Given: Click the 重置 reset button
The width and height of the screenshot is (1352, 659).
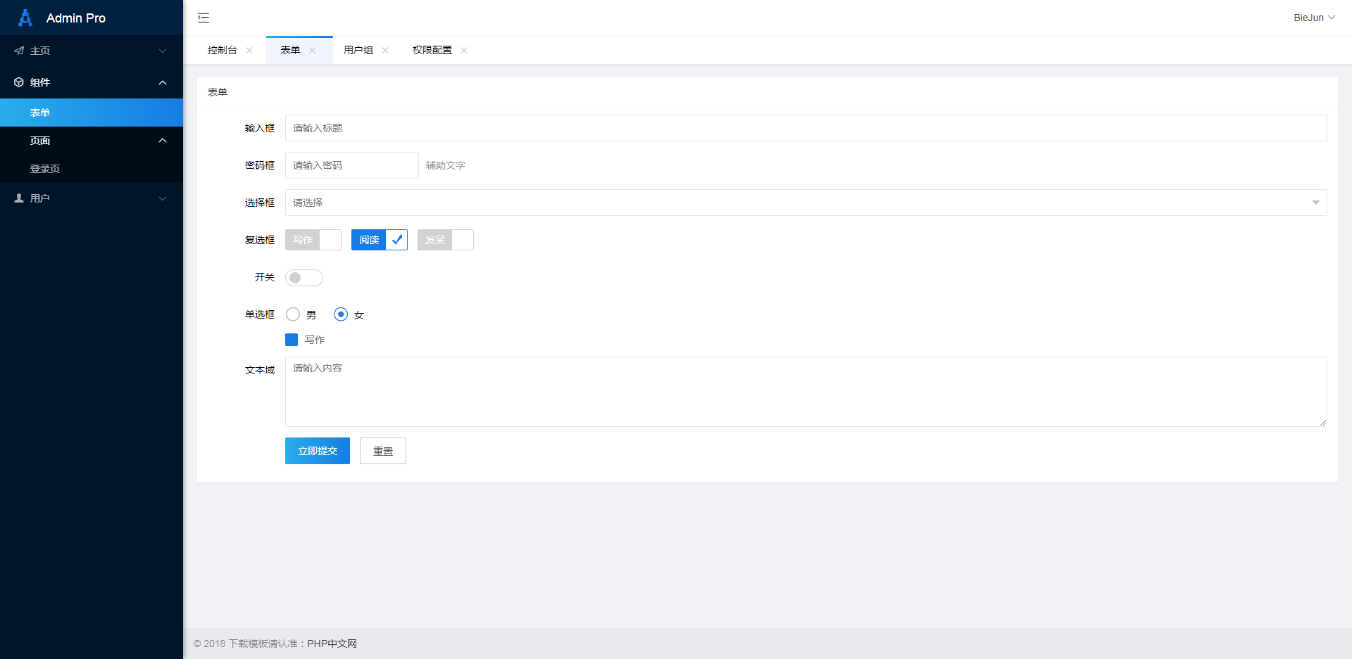Looking at the screenshot, I should tap(382, 451).
